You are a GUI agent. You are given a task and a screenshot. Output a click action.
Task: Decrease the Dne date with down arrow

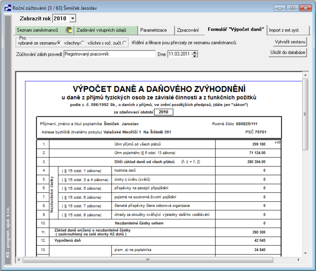point(194,56)
